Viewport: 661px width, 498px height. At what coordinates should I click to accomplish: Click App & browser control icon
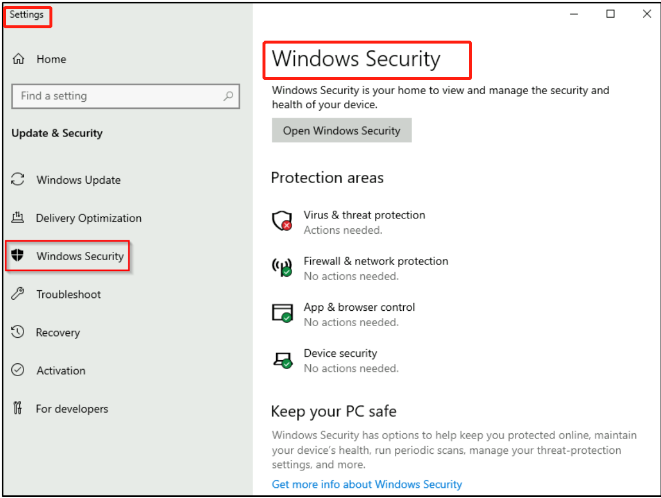click(x=281, y=313)
